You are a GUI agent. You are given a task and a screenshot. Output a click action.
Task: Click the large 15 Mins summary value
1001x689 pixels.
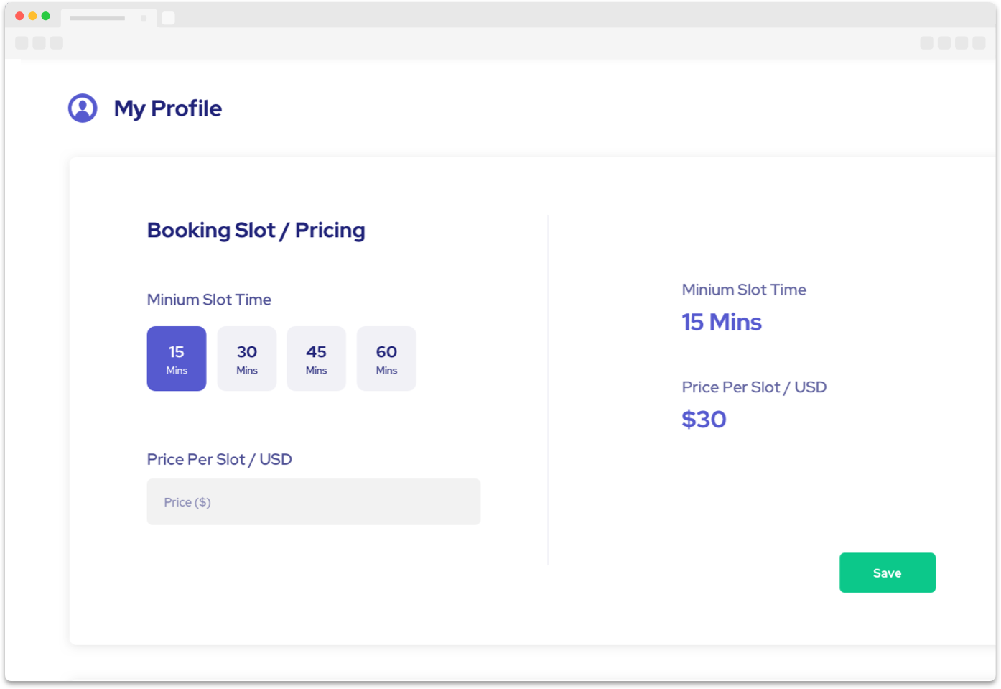[x=722, y=322]
